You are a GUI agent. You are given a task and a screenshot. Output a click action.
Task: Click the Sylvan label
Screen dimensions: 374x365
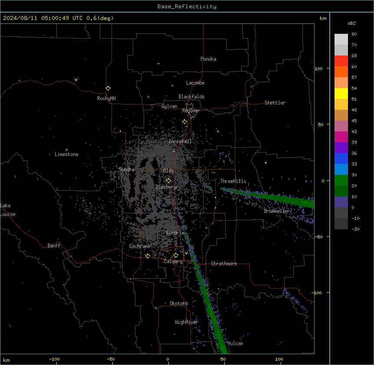pos(169,106)
